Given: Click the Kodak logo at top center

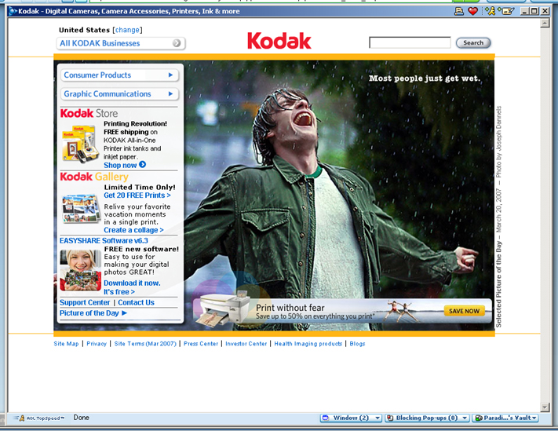Looking at the screenshot, I should coord(279,41).
